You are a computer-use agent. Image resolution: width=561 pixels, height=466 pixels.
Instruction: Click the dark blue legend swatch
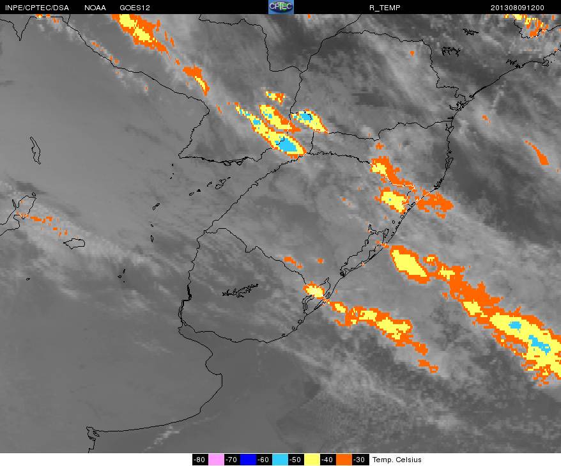click(248, 460)
